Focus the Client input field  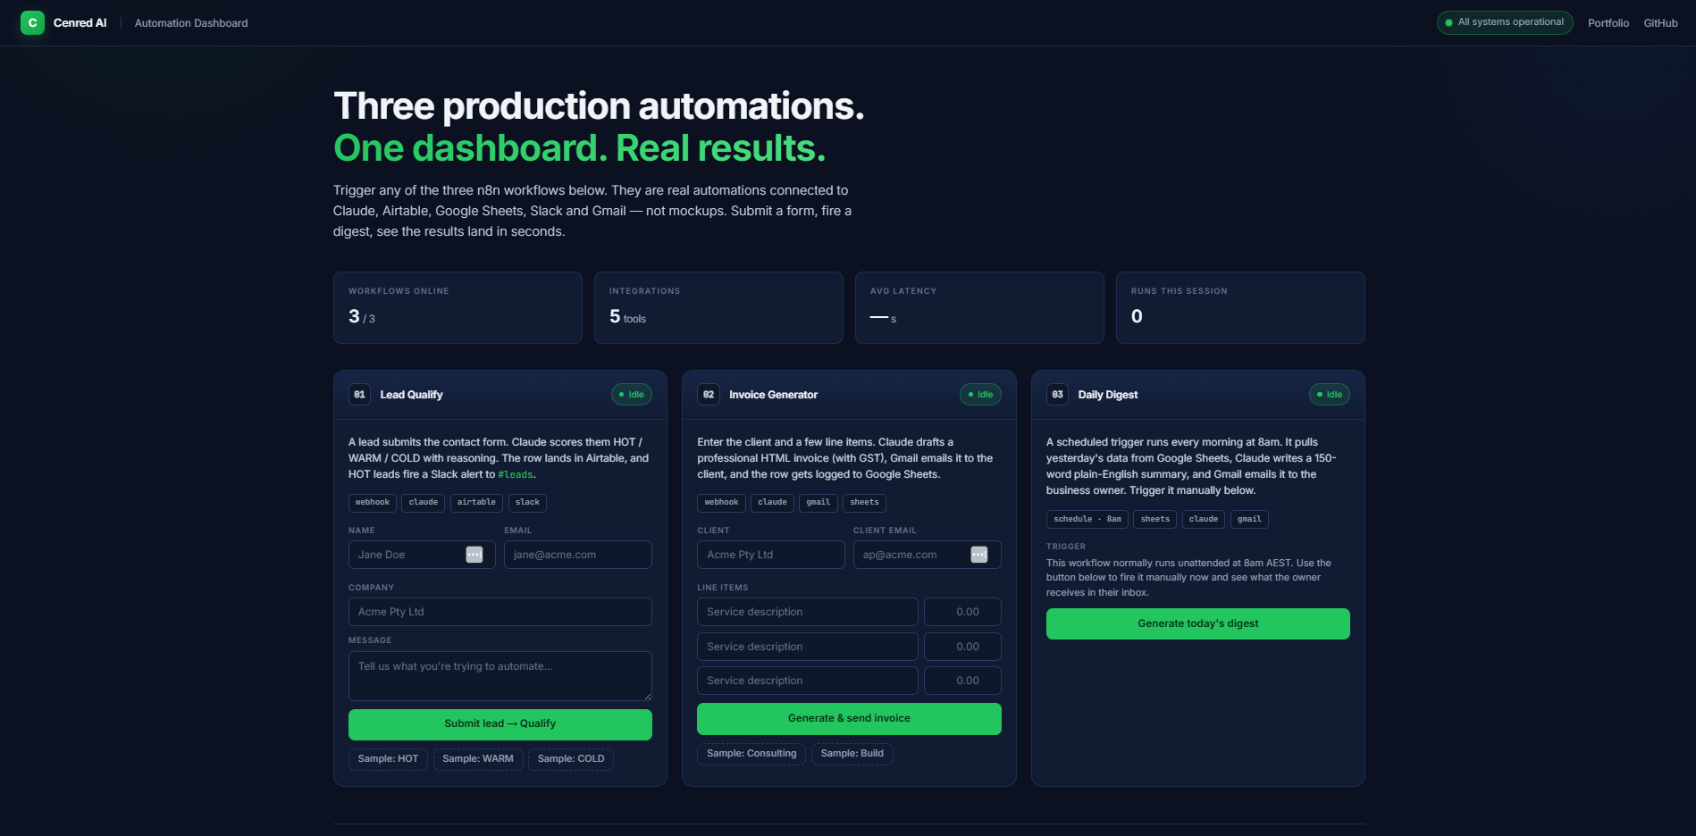coord(771,555)
